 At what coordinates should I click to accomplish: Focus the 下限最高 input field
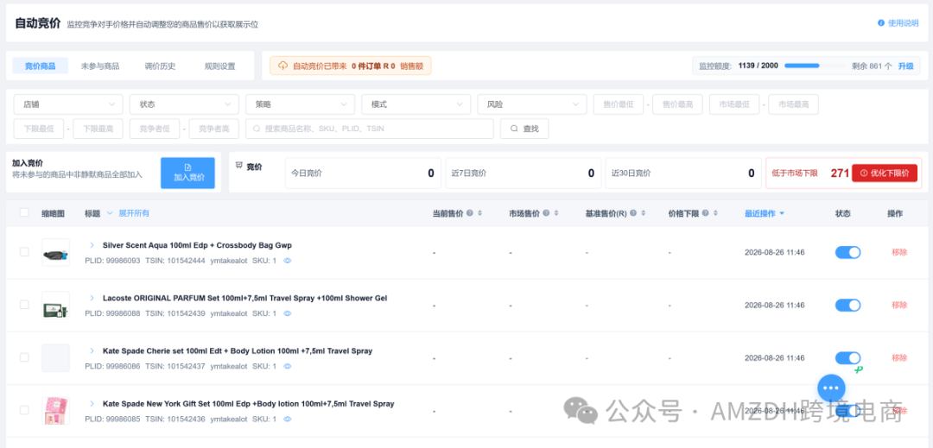(98, 129)
